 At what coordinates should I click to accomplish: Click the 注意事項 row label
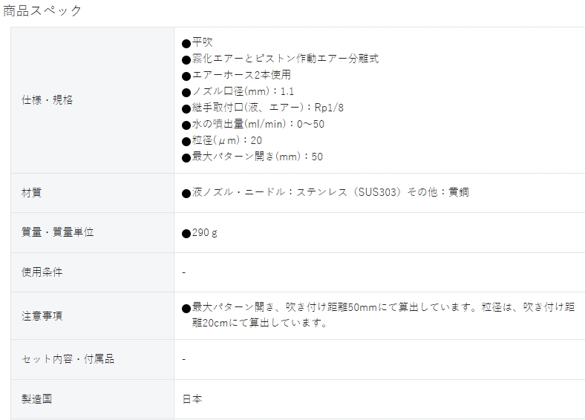(42, 316)
